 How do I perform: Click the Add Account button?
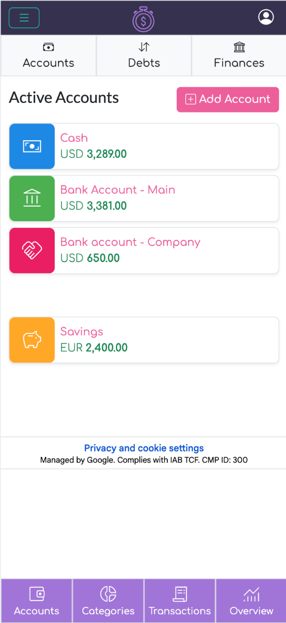coord(228,99)
